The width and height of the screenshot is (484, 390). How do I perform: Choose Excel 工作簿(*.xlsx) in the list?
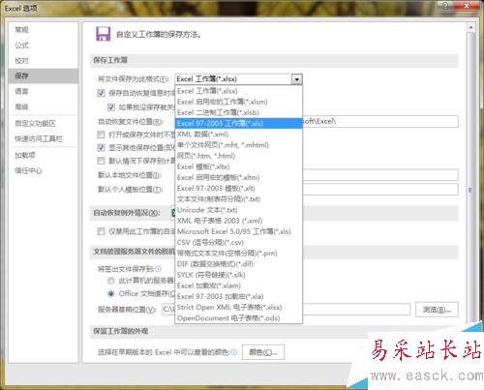(238, 91)
